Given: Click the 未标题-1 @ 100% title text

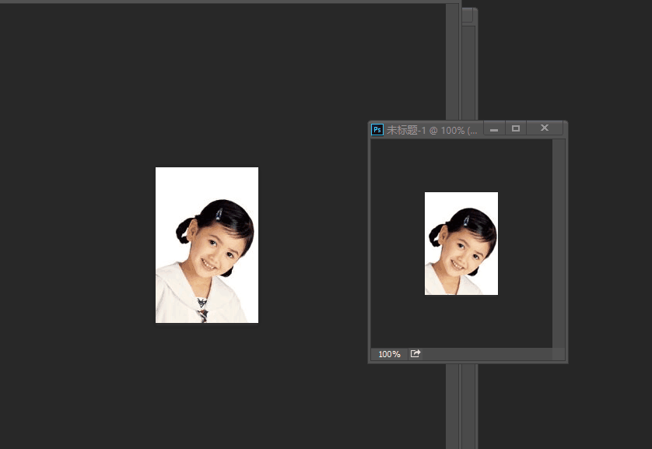Looking at the screenshot, I should point(432,131).
